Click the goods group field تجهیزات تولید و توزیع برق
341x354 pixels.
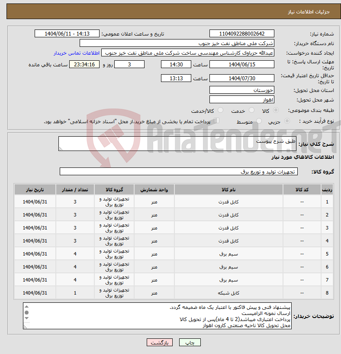click(x=179, y=171)
